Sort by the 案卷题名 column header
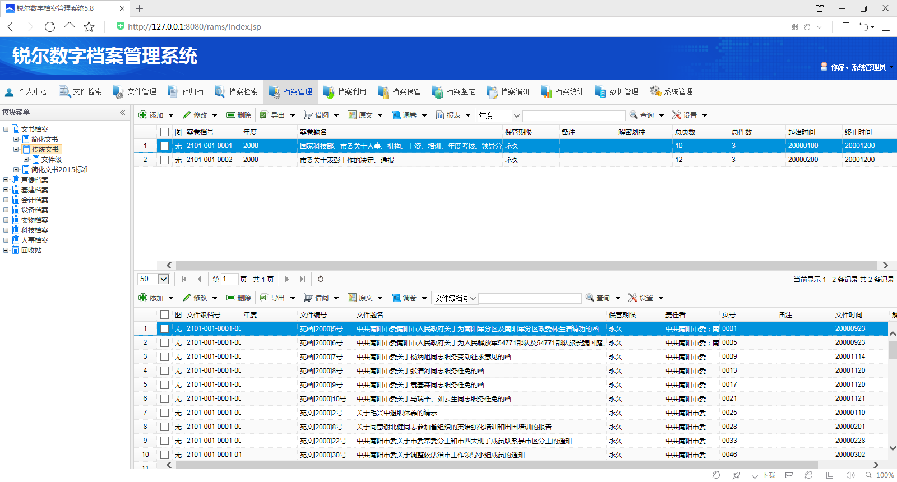Image resolution: width=897 pixels, height=482 pixels. click(313, 132)
